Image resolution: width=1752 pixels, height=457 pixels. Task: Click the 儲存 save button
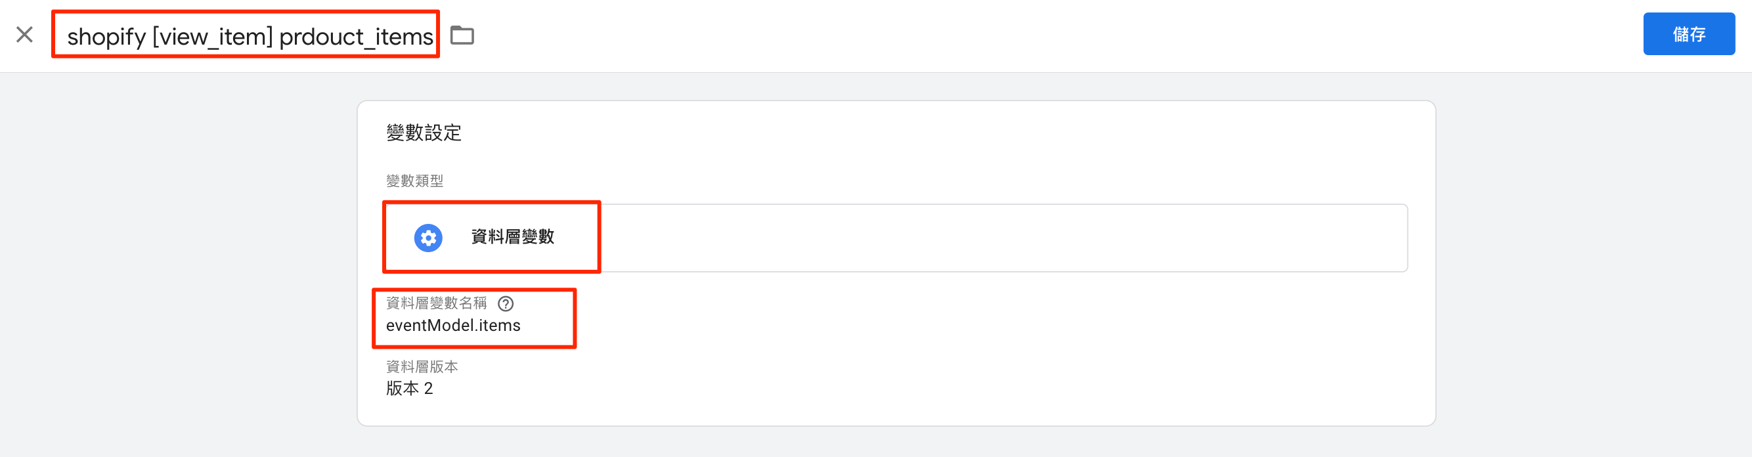tap(1688, 34)
